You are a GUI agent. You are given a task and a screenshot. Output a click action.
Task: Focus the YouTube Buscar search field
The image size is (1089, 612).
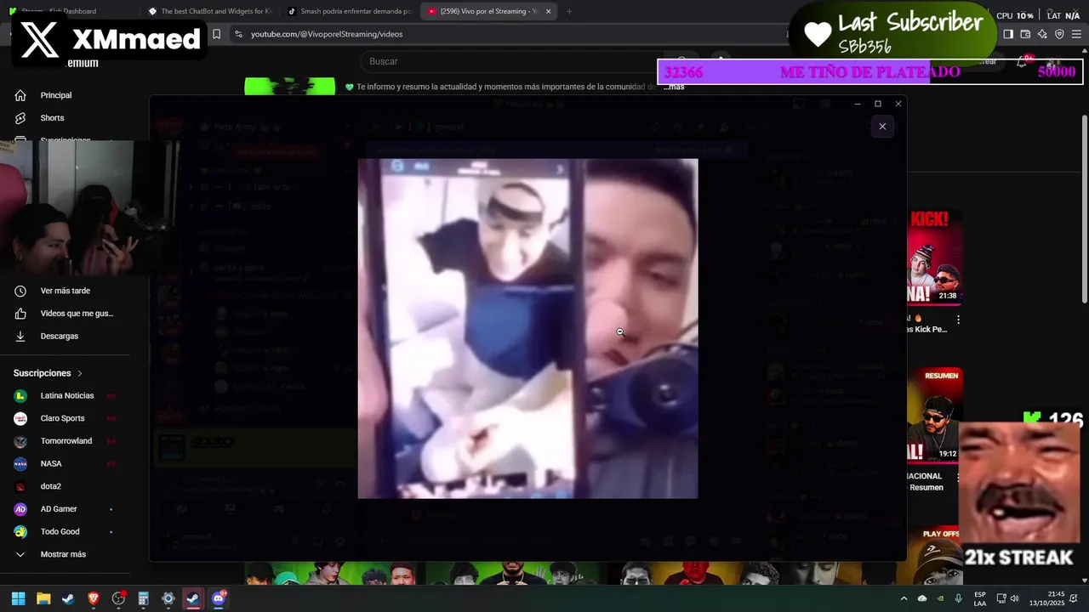point(510,61)
